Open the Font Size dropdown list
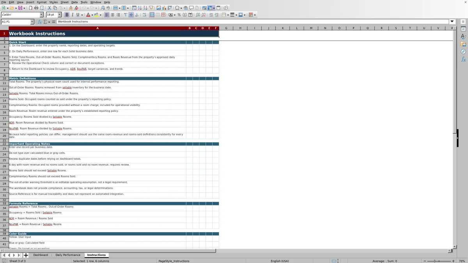The width and height of the screenshot is (468, 263). click(x=59, y=15)
